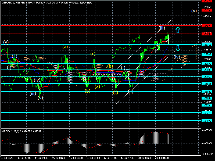Image resolution: width=215 pixels, height=161 pixels.
Task: Select the (v) wave label beside 1.27950 line
Action: 194,11
